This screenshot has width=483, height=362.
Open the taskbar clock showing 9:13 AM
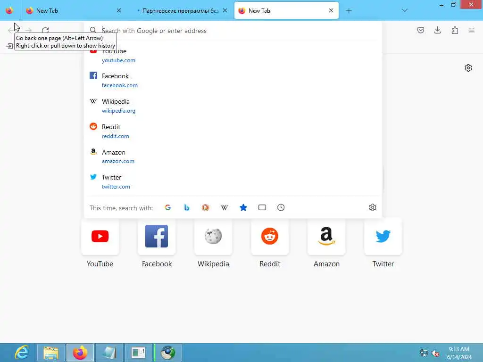coord(459,353)
